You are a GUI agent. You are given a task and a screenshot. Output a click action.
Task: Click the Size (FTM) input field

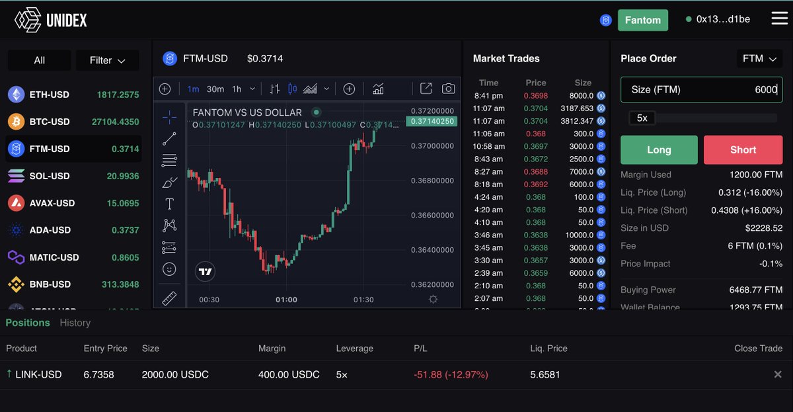click(x=702, y=89)
